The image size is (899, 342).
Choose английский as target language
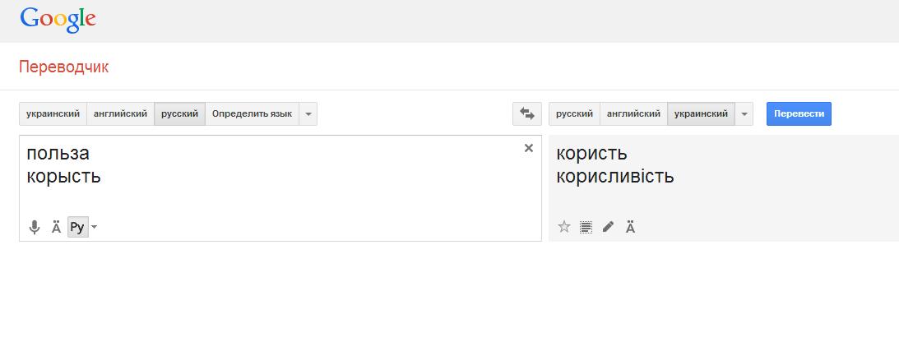pos(633,113)
